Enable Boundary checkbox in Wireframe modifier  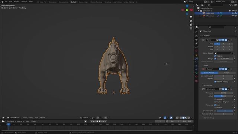click(215, 99)
